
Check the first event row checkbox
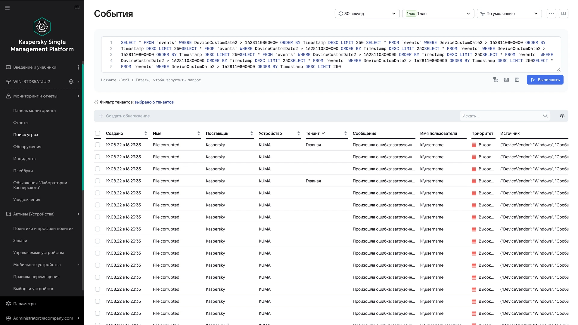pyautogui.click(x=98, y=145)
